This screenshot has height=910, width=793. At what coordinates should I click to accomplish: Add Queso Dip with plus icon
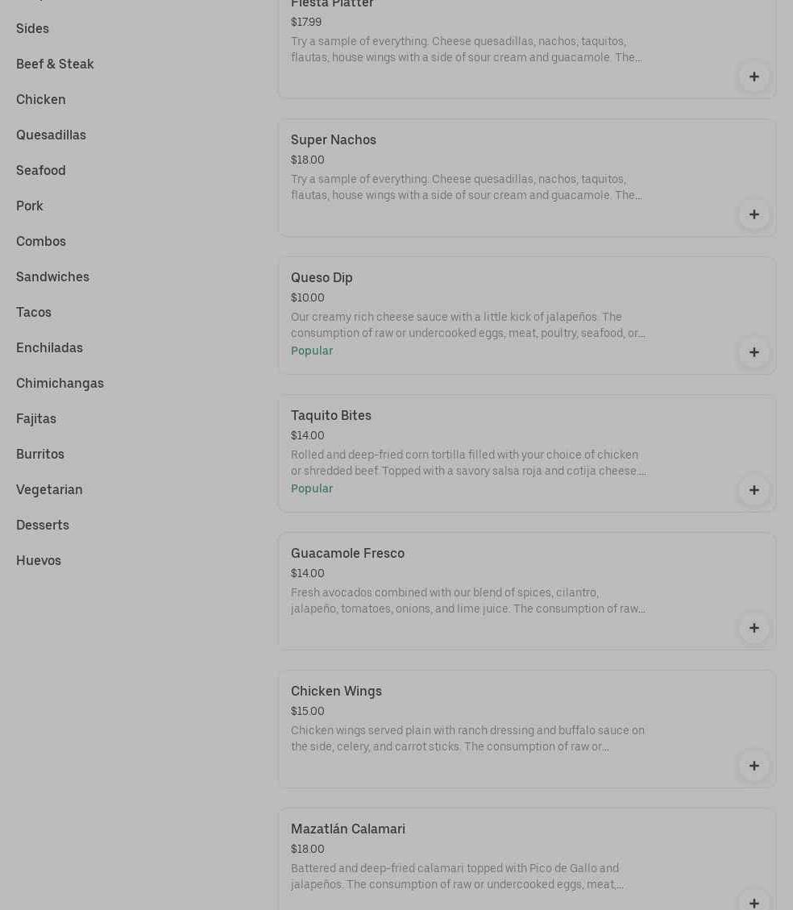pyautogui.click(x=754, y=352)
